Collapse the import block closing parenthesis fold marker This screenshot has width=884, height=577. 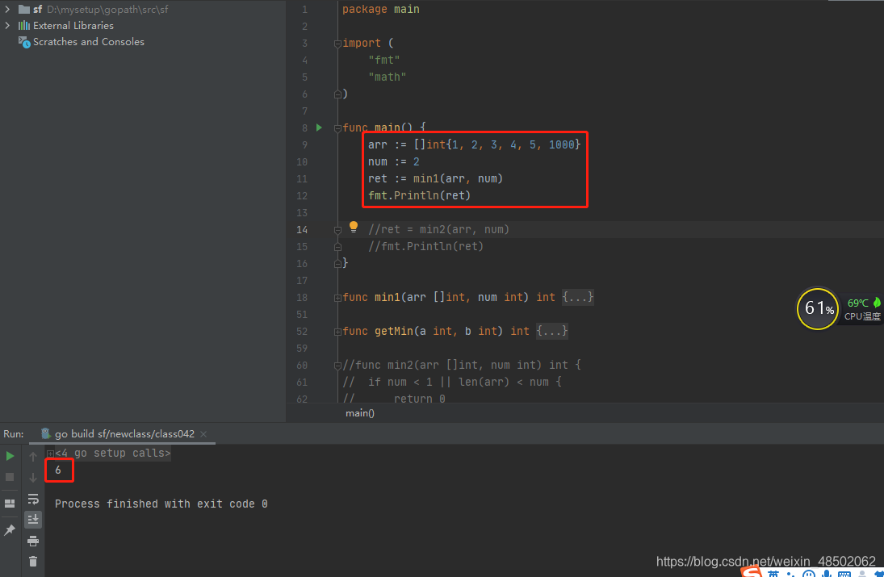click(337, 94)
